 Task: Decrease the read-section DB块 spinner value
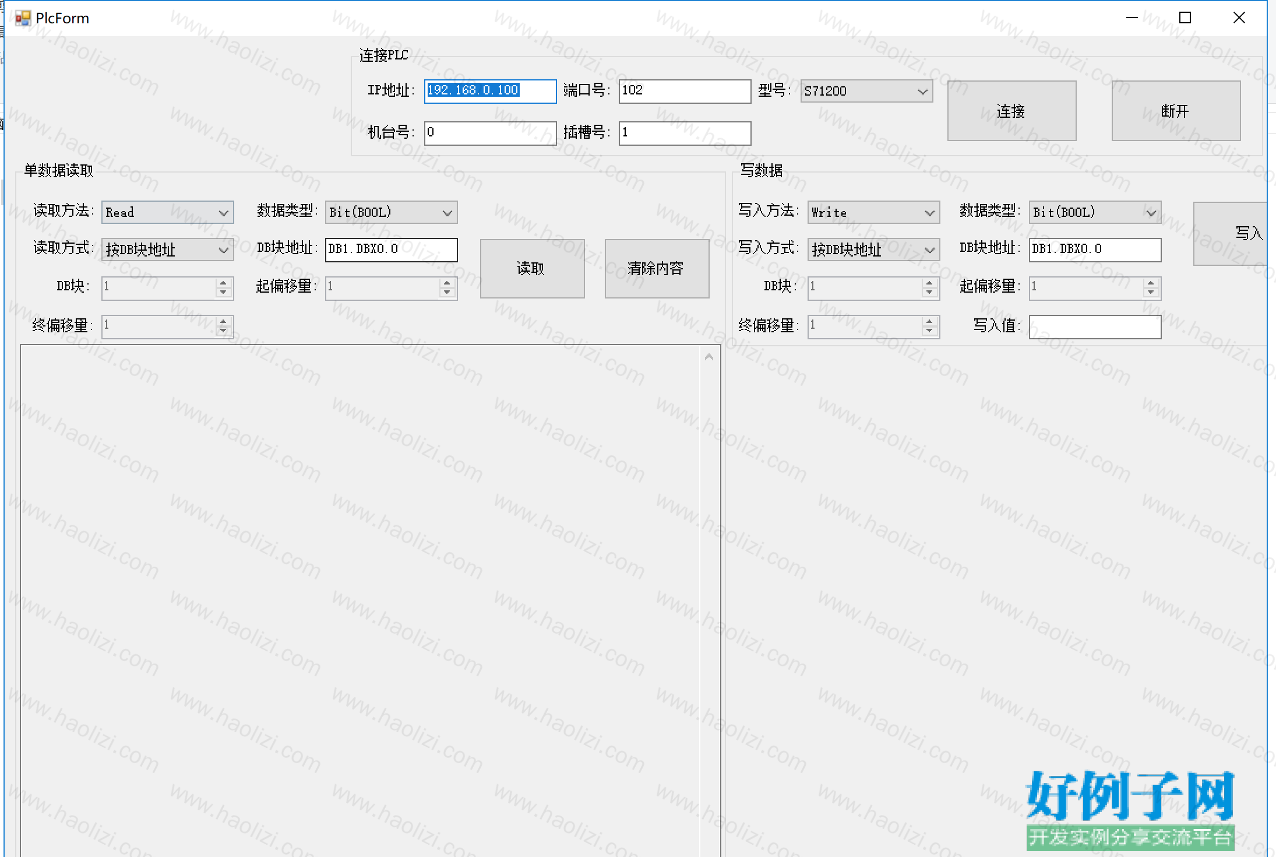(x=223, y=293)
